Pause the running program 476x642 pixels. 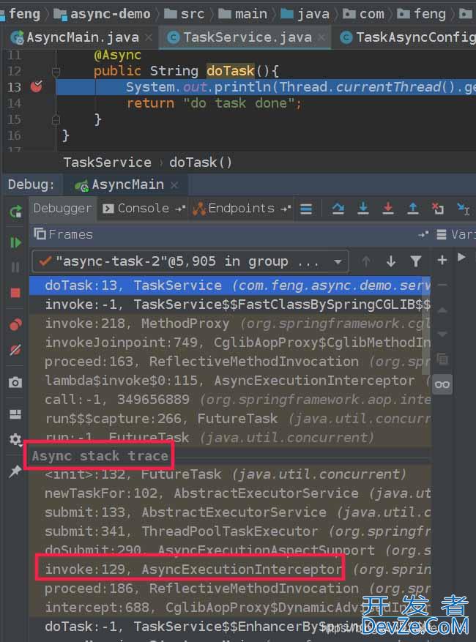pyautogui.click(x=15, y=267)
